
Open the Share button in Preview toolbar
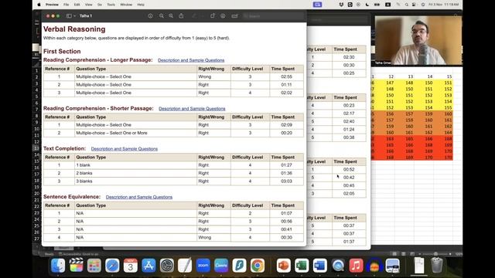(181, 15)
